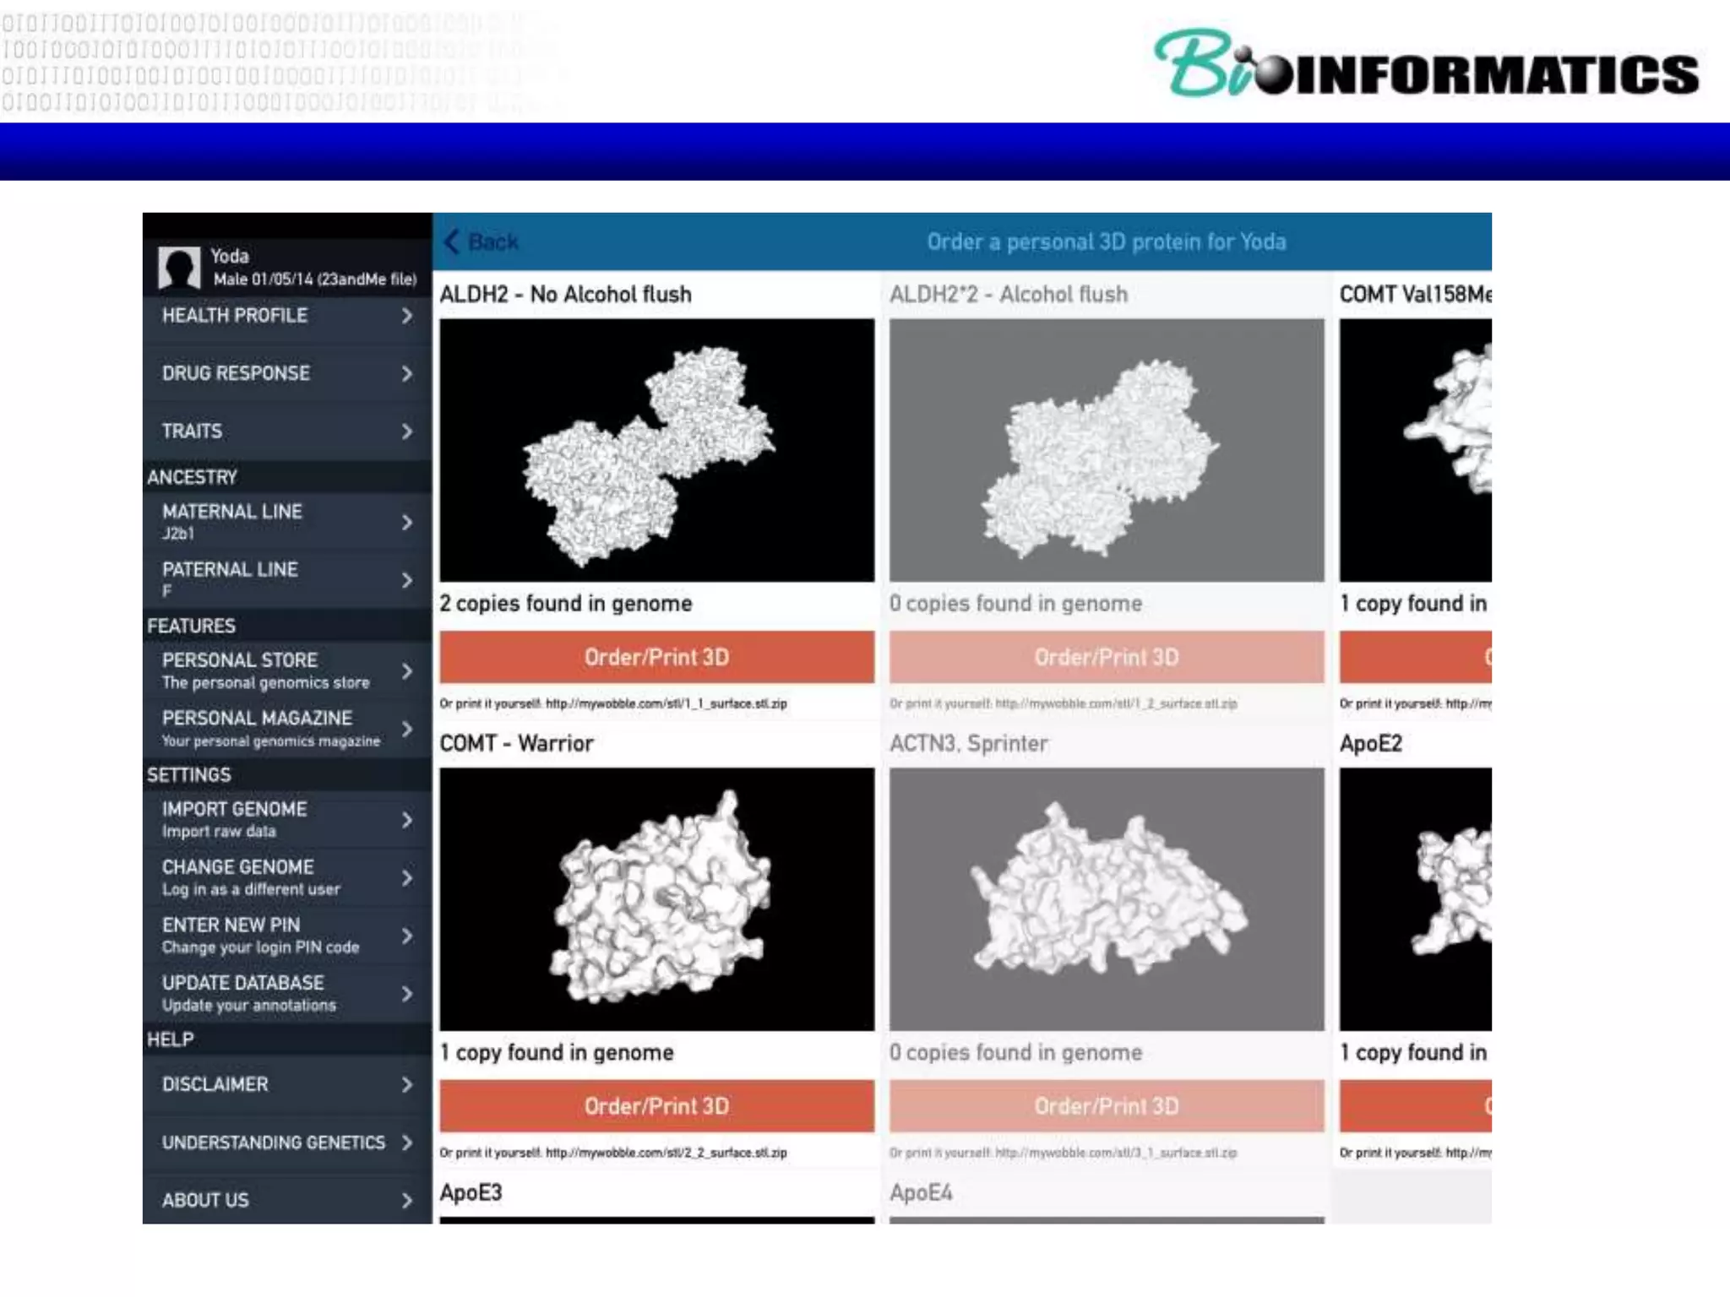The height and width of the screenshot is (1297, 1730).
Task: Click the Drug Response chevron arrow
Action: [x=406, y=373]
